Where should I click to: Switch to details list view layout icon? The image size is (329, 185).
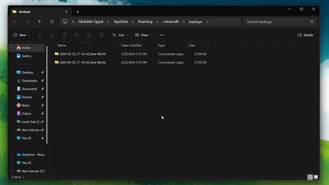click(310, 177)
